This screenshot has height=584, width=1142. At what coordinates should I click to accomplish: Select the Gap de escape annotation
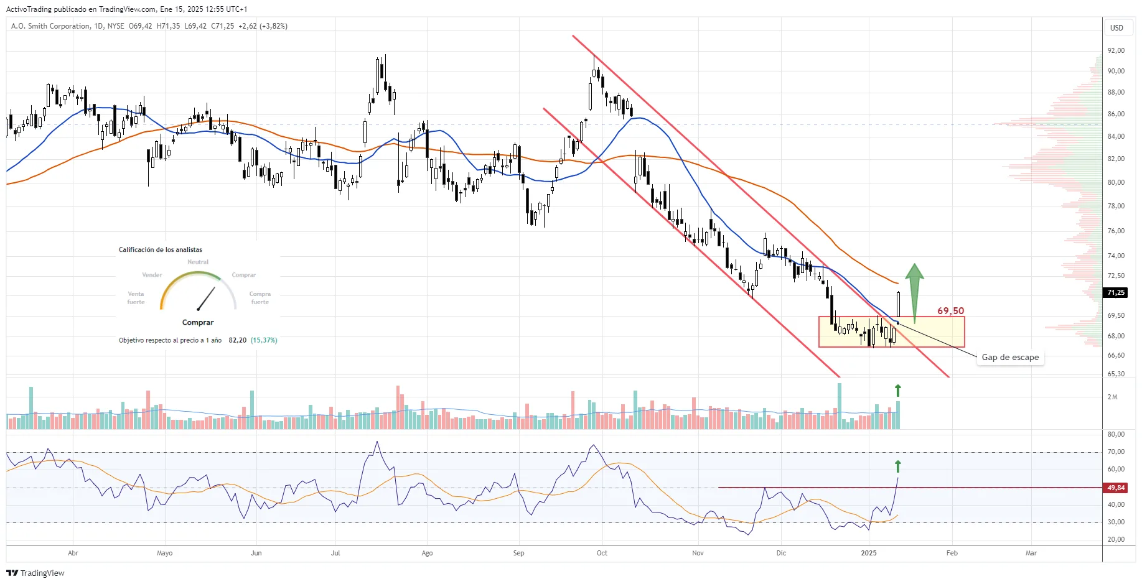pos(1010,357)
